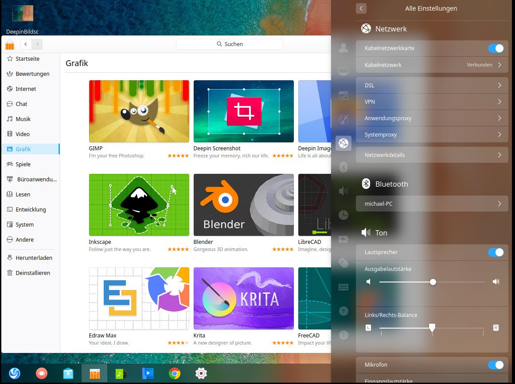515x384 pixels.
Task: Launch the file manager from the dock
Action: [68, 373]
